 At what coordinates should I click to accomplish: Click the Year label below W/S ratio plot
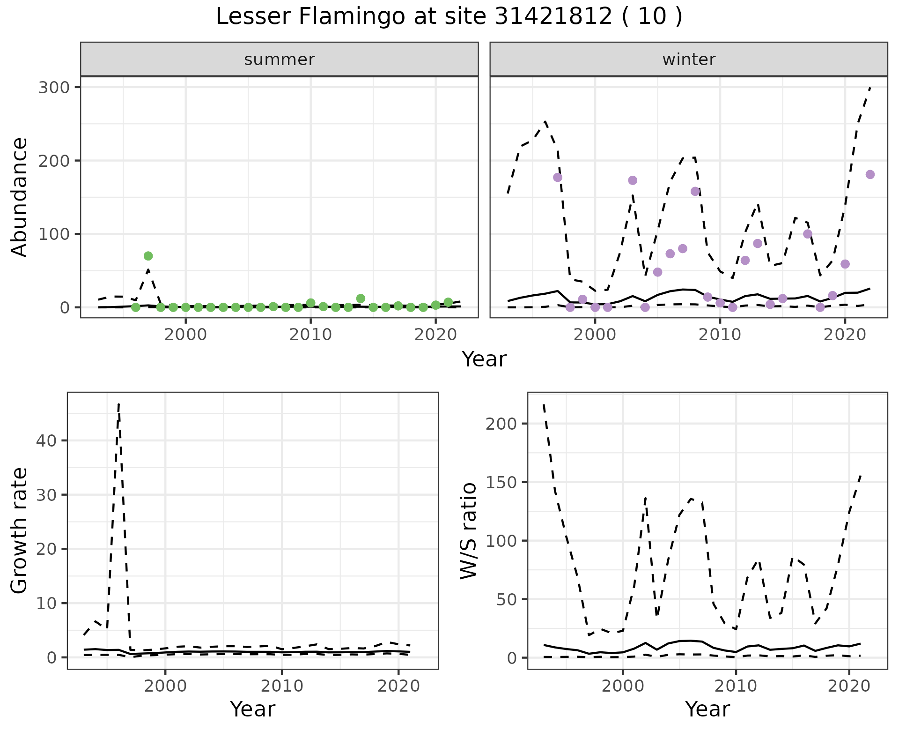click(x=707, y=709)
